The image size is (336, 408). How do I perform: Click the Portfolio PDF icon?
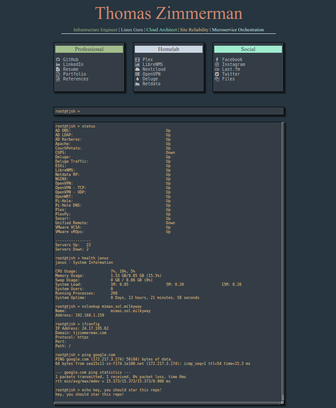(58, 74)
